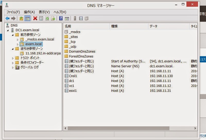Open Properties via toolbar icon
206x140 pixels.
(x=41, y=18)
